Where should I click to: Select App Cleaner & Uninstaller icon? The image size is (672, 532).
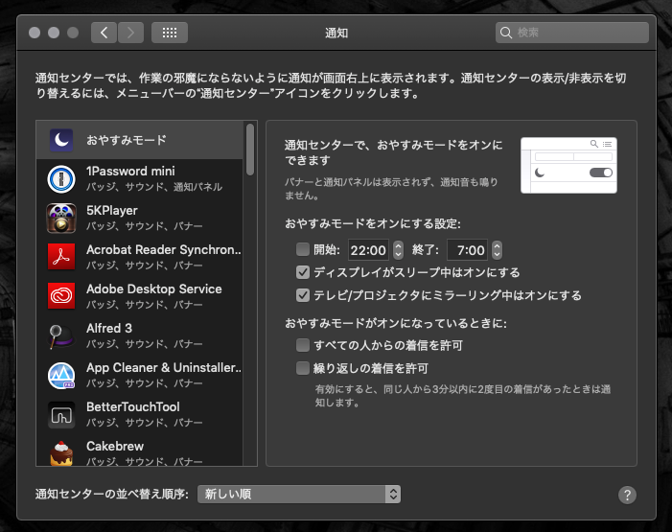click(x=61, y=375)
